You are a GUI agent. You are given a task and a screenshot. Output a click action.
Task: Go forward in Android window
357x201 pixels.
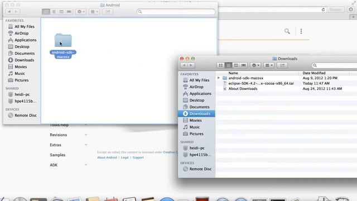(16, 12)
